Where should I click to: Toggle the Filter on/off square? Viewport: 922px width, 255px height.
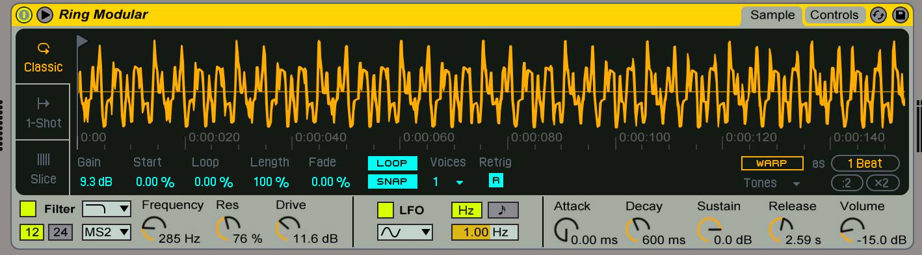point(28,209)
